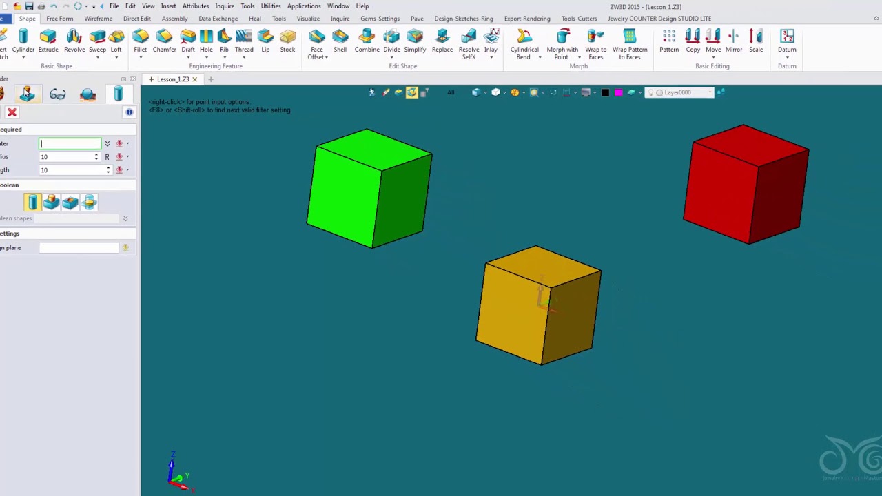Select the Cylinder shape tool
882x496 pixels.
point(23,41)
